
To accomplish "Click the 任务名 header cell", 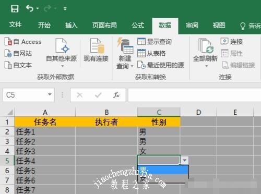I will pyautogui.click(x=45, y=122).
